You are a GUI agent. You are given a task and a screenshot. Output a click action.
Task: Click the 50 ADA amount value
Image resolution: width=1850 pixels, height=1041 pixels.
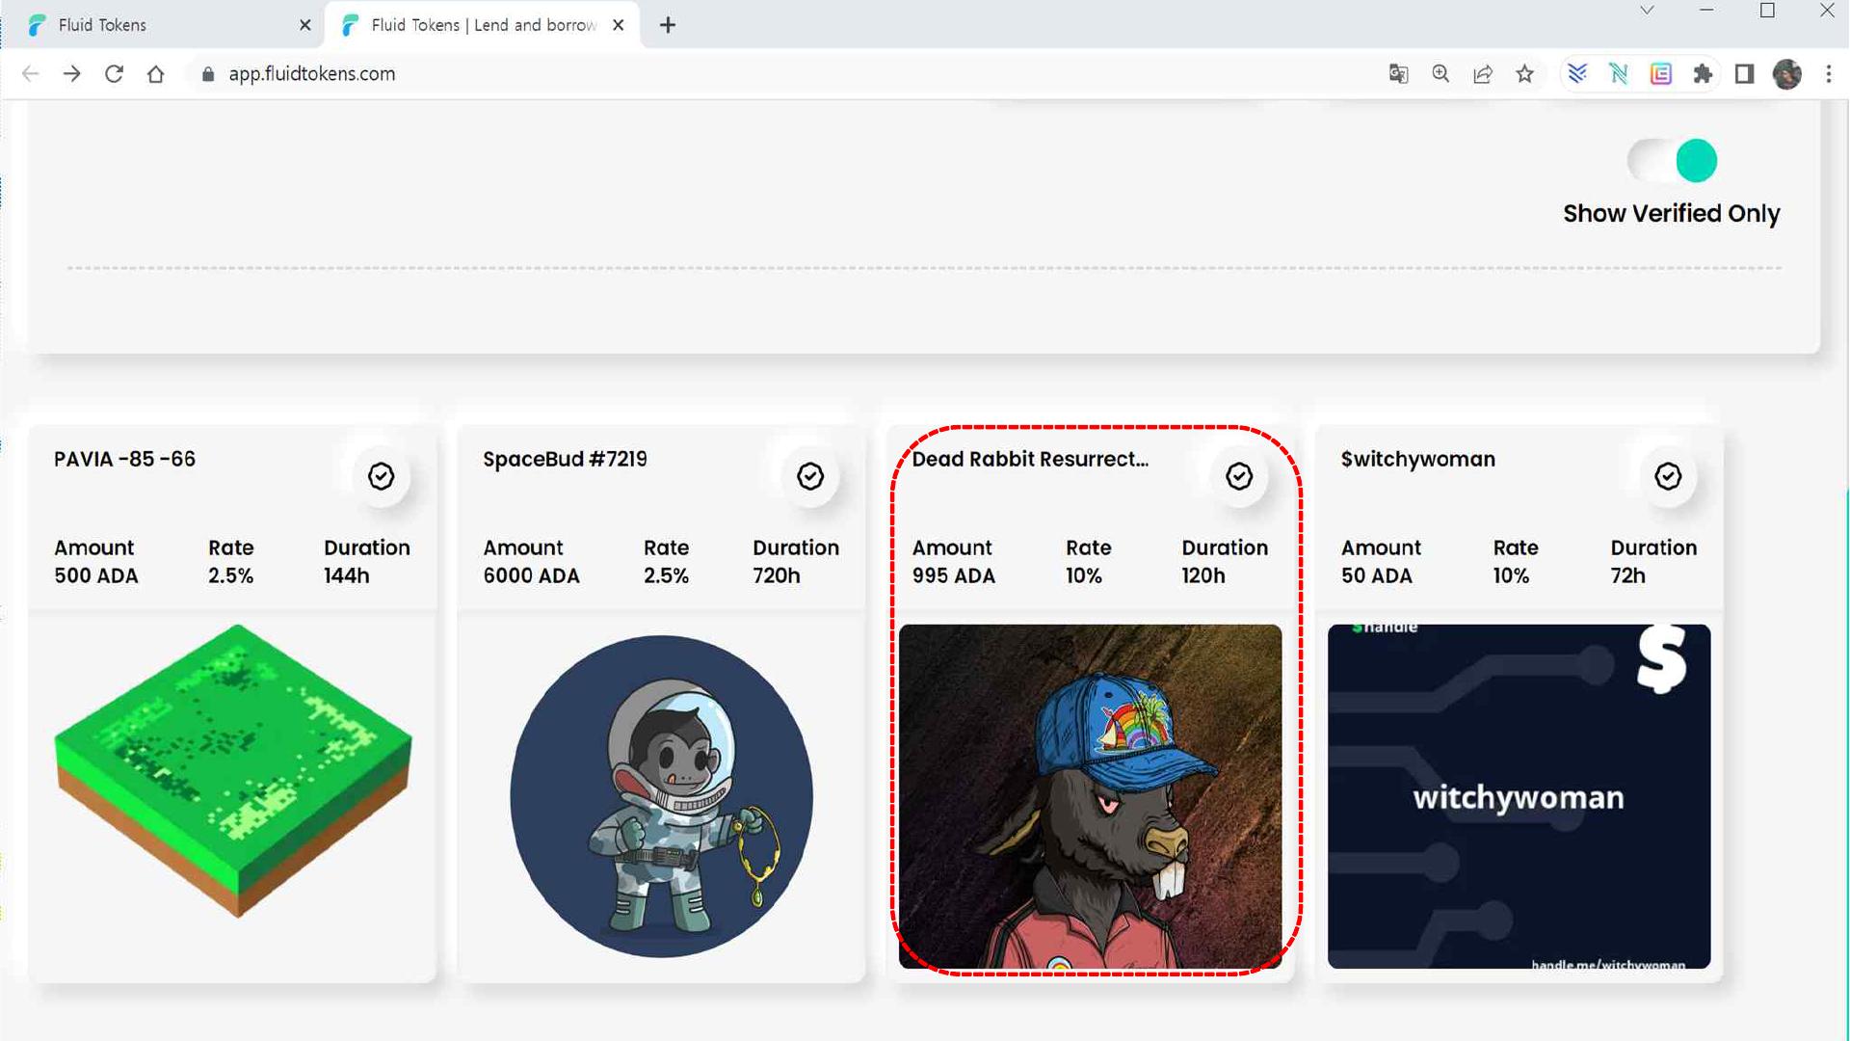tap(1376, 575)
